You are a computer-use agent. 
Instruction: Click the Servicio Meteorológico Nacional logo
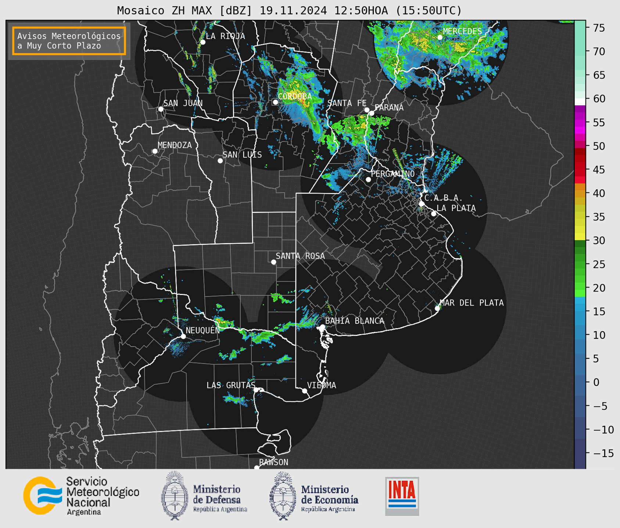point(81,496)
